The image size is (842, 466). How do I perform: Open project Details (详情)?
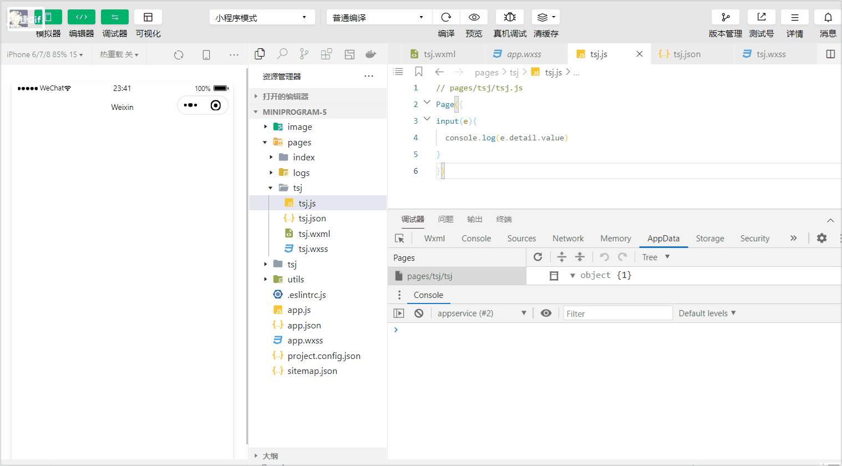click(795, 17)
